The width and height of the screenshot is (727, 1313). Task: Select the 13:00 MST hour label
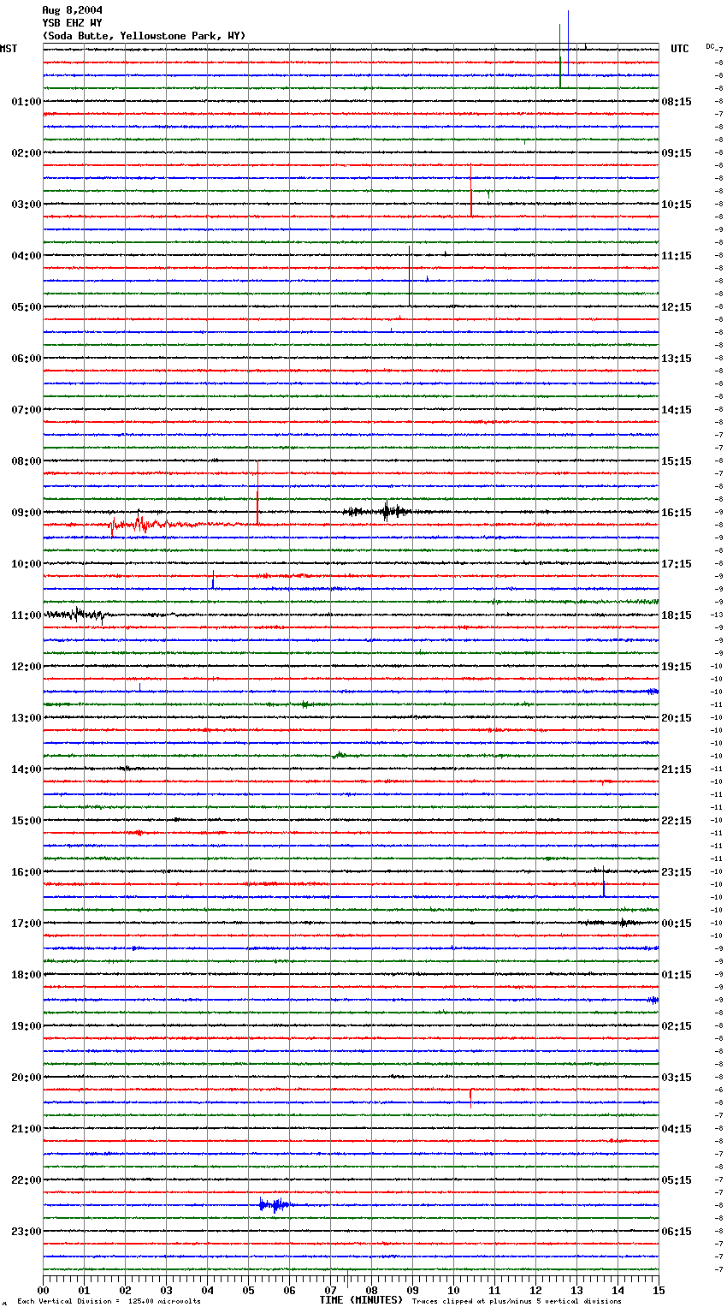click(27, 718)
